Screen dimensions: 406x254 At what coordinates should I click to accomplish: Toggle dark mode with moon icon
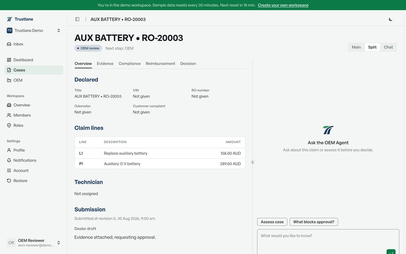pos(390,19)
